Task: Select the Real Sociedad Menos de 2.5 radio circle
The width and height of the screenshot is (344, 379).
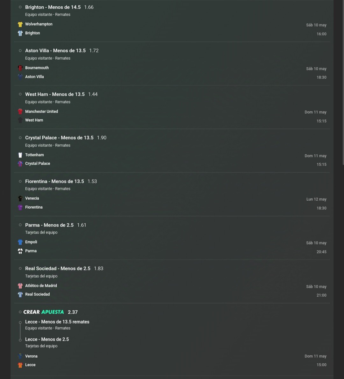Action: pyautogui.click(x=20, y=268)
